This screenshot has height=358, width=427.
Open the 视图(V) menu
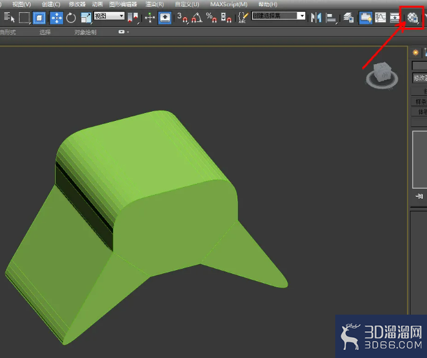point(21,4)
